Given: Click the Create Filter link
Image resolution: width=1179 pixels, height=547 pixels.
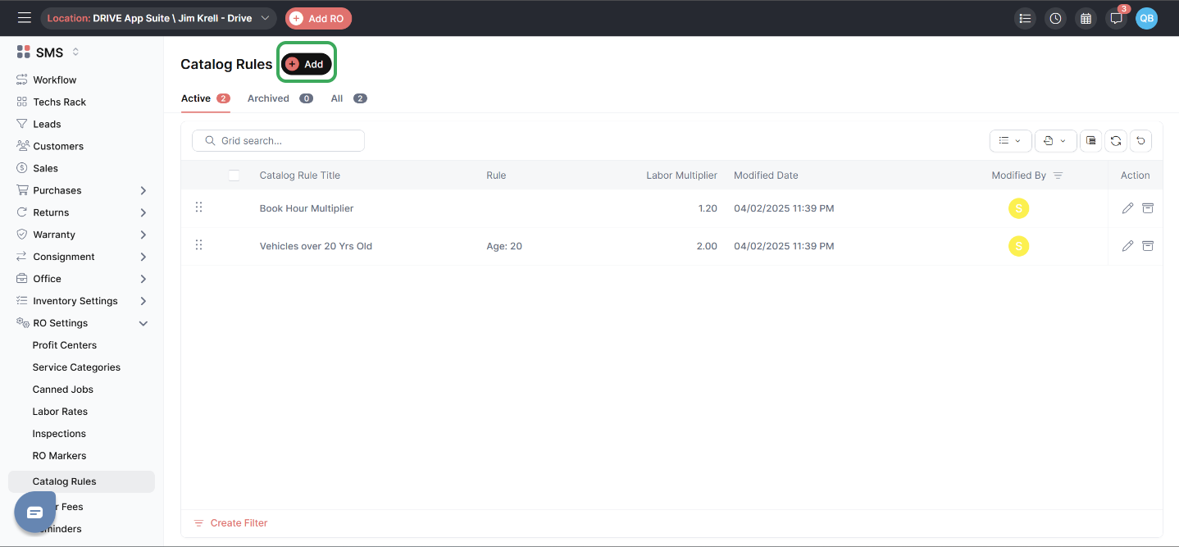Looking at the screenshot, I should pyautogui.click(x=230, y=523).
